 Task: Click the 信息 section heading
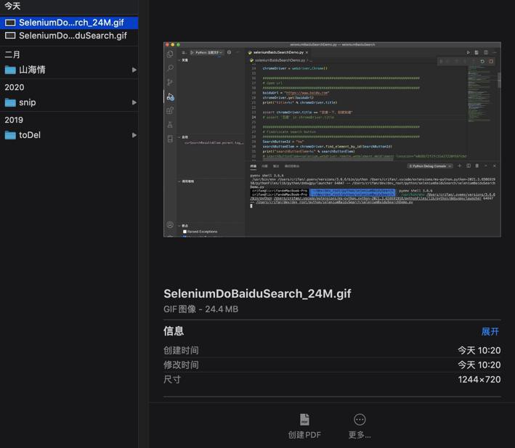click(x=174, y=331)
